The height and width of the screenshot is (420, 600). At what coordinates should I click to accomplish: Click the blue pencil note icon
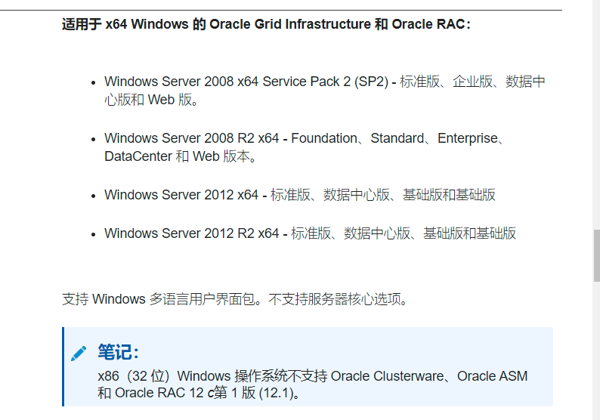click(79, 354)
